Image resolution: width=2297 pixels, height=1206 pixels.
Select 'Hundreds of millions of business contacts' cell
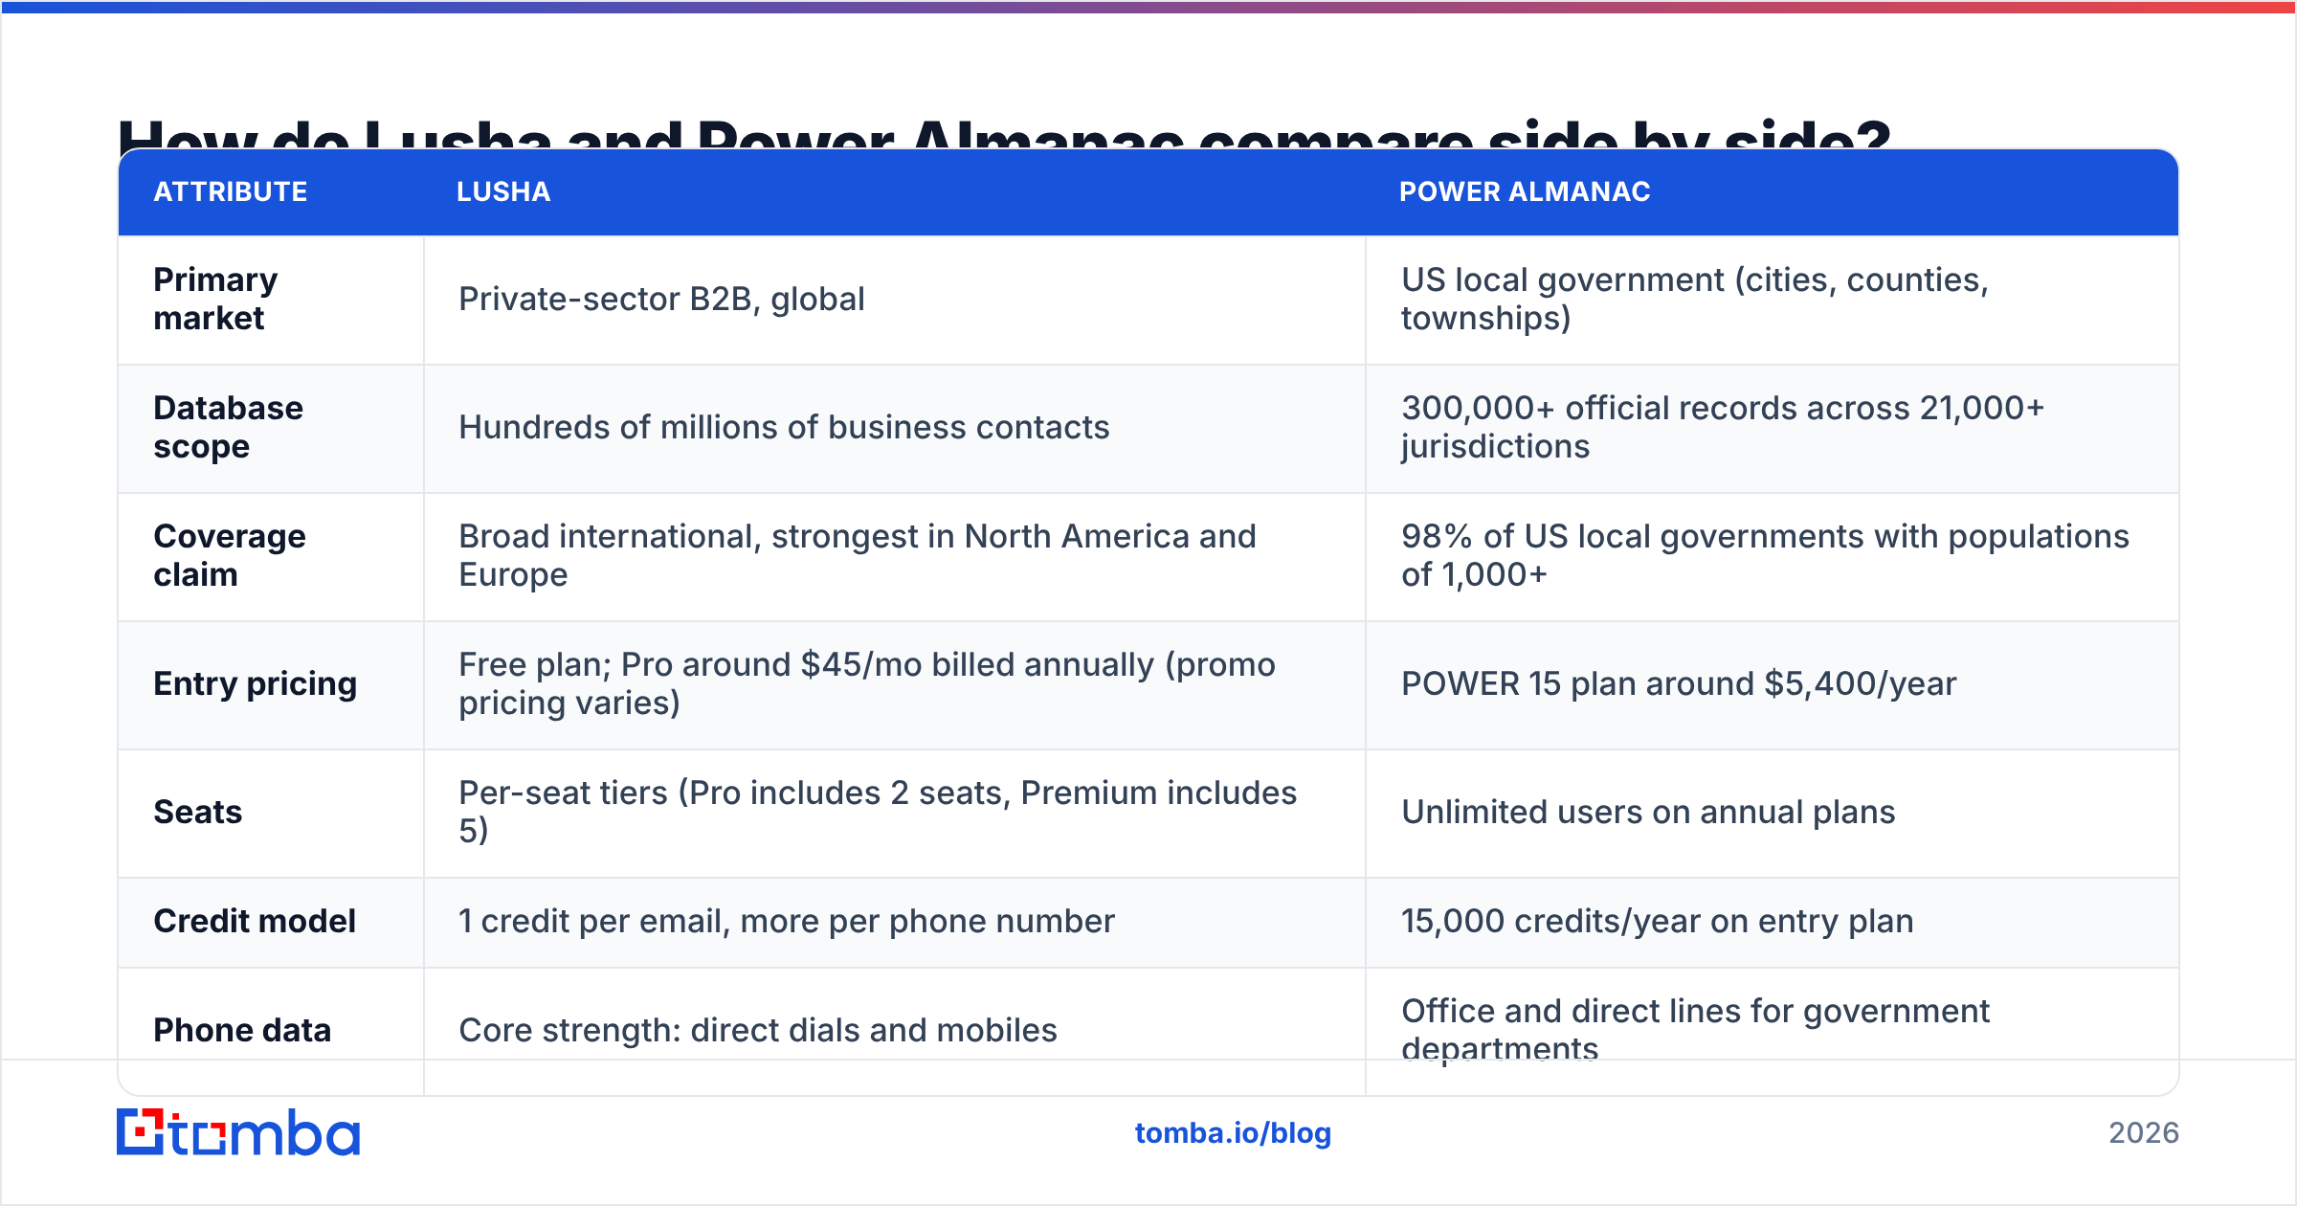pos(895,428)
